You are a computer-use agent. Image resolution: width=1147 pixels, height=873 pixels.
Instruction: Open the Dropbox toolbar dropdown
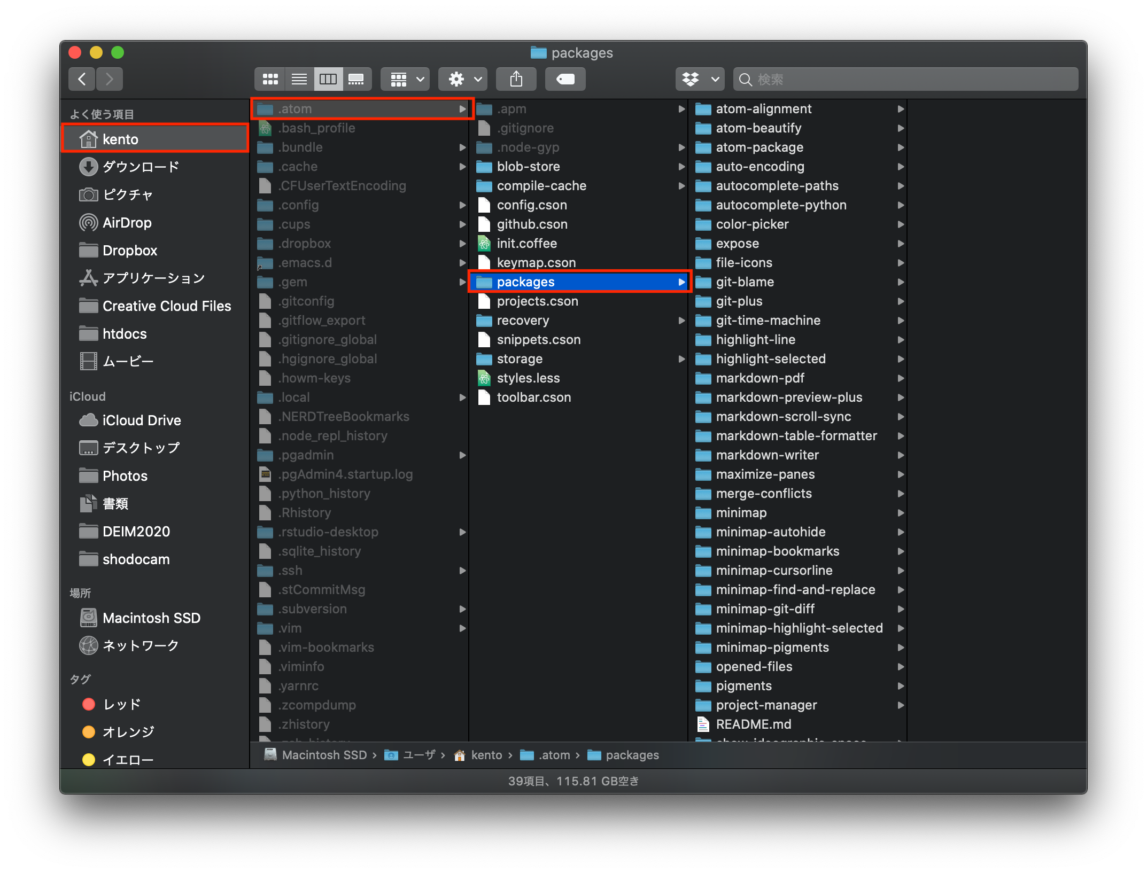(700, 79)
